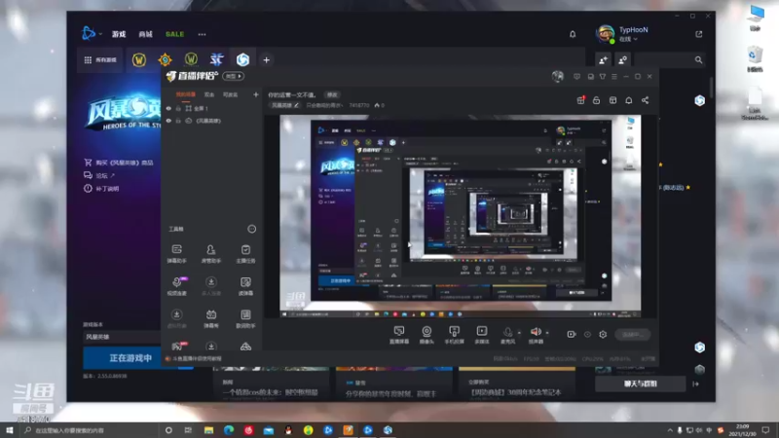The image size is (779, 438).
Task: Open the 弹幕助手 tool in Douyu toolbox
Action: [176, 253]
